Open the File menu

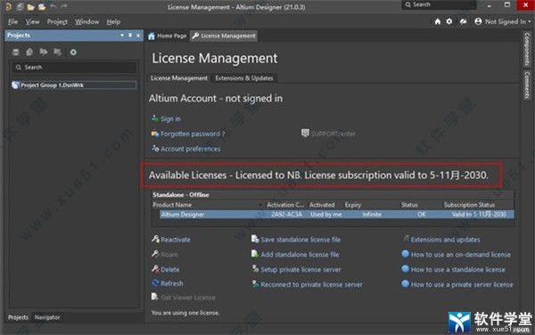pos(12,21)
